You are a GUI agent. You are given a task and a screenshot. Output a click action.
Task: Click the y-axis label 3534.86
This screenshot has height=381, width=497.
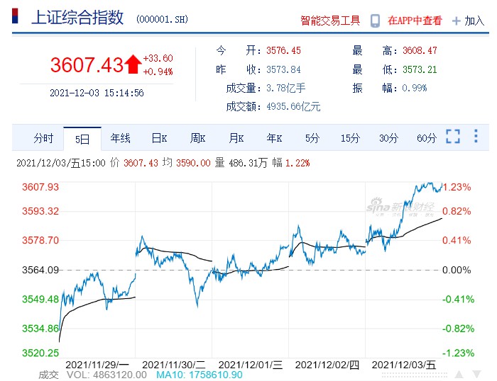point(40,329)
